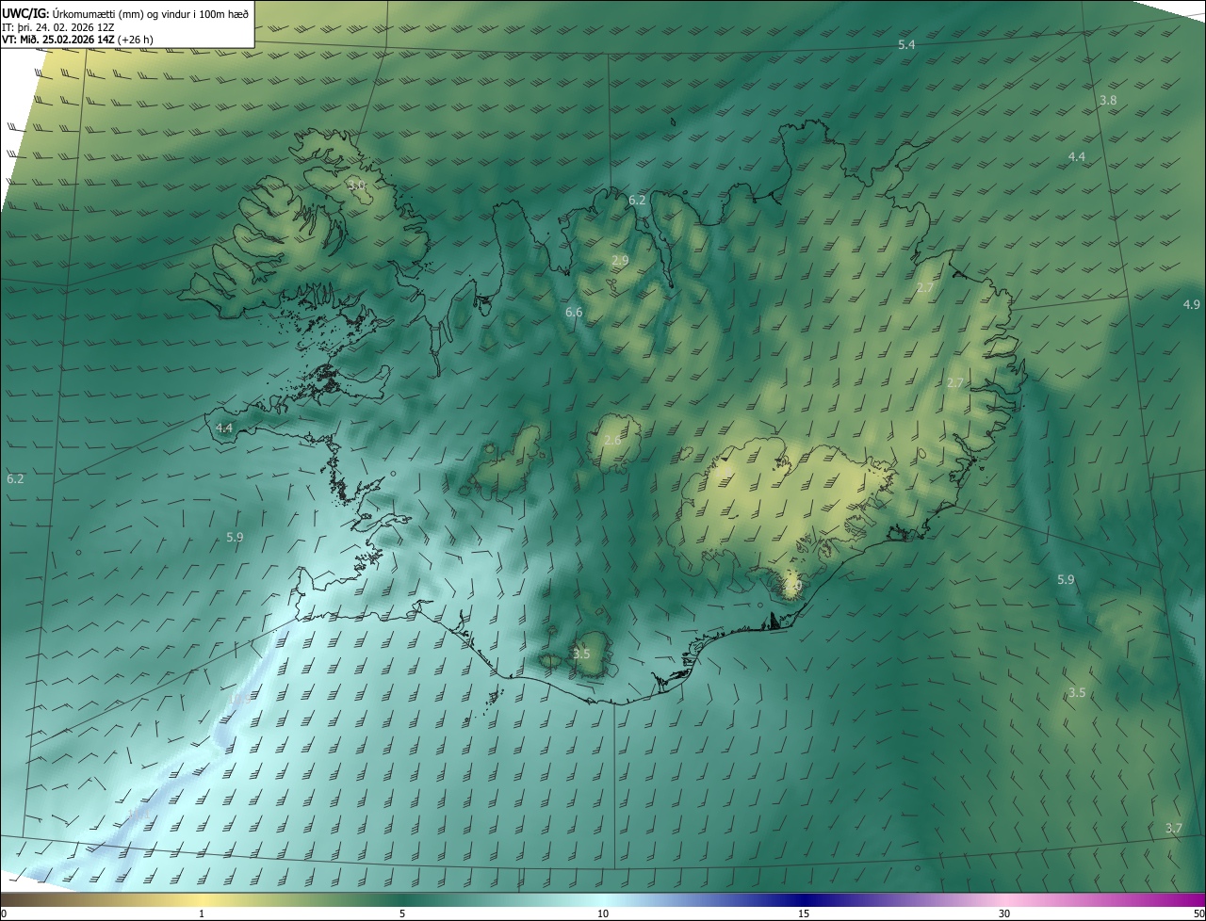Click the '0' tick on the color scale

pyautogui.click(x=4, y=913)
